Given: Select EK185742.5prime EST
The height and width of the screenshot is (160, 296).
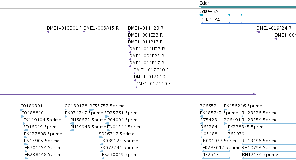Looking at the screenshot, I should tap(219, 113).
